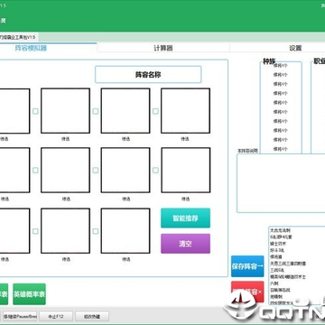Tick top-row checkbox beside the cut-off left slot
Image resolution: width=325 pixels, height=325 pixels.
point(35,111)
